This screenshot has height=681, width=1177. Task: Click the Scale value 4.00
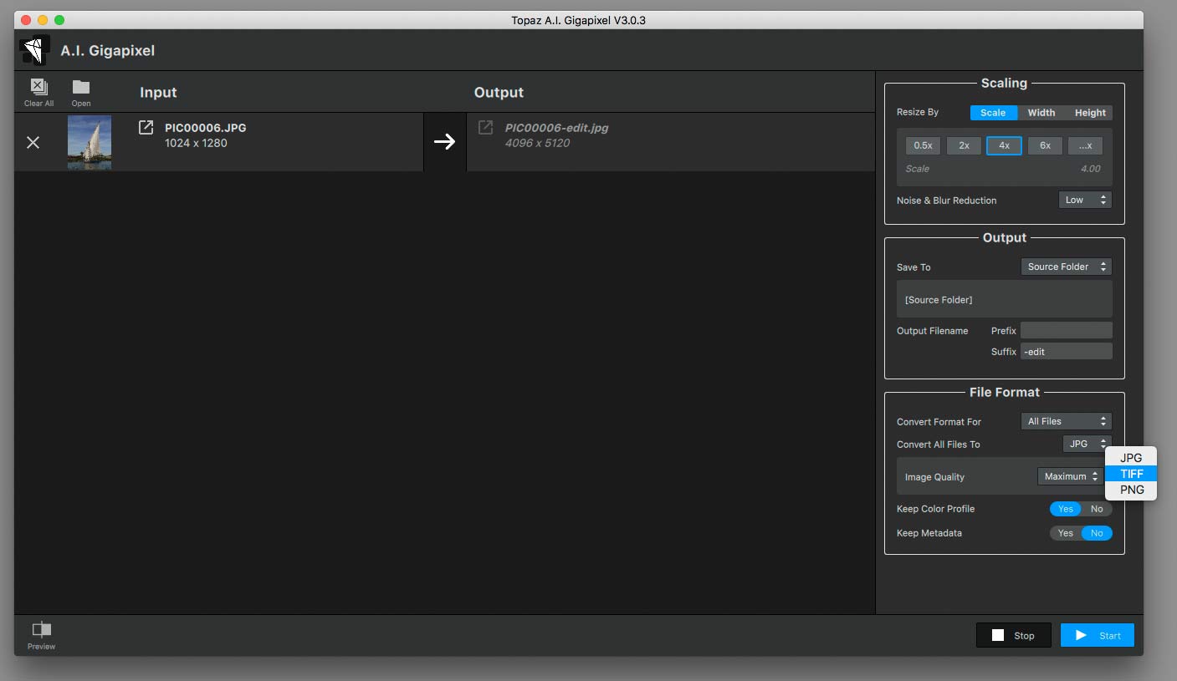click(1090, 169)
